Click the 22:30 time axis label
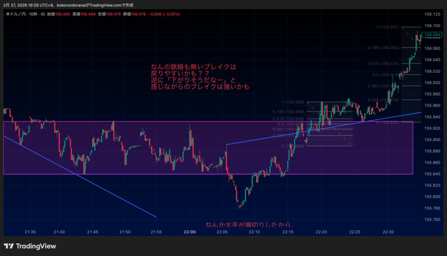 [389, 232]
